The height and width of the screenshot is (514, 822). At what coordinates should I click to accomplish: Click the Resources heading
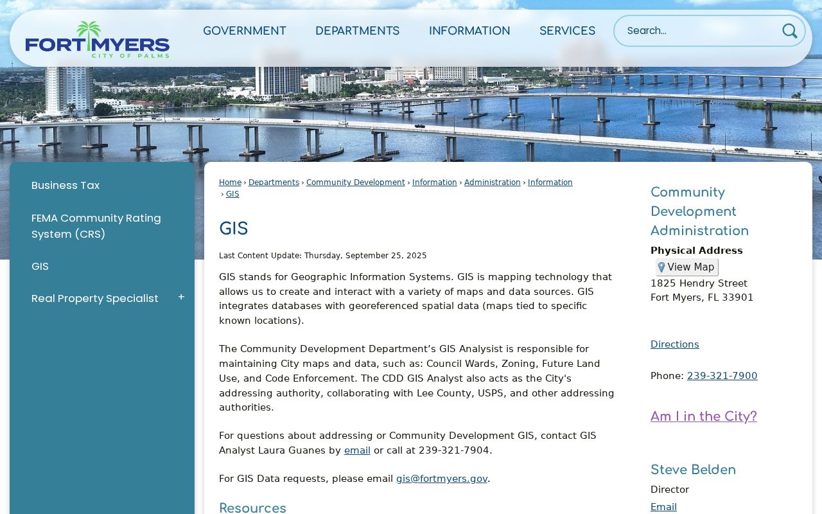(x=253, y=508)
